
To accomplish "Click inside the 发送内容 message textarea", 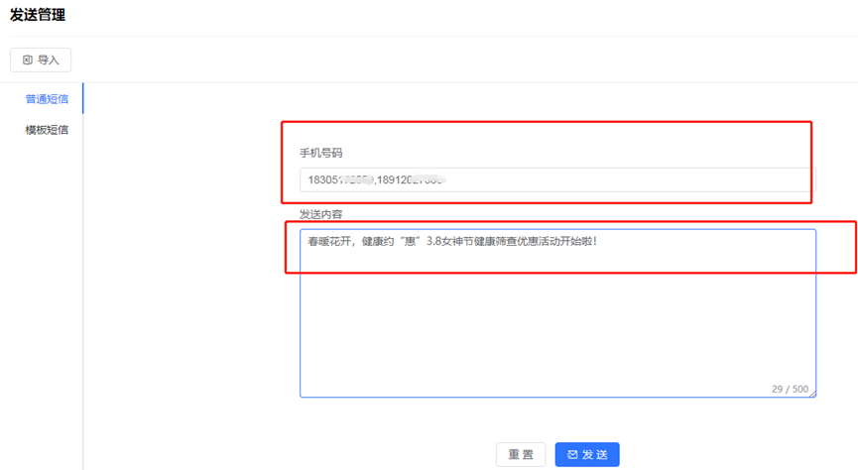I will point(557,313).
